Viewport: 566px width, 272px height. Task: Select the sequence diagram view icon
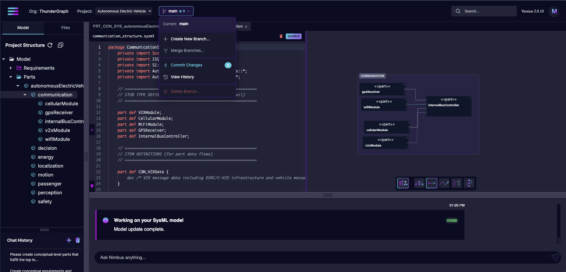click(x=456, y=183)
